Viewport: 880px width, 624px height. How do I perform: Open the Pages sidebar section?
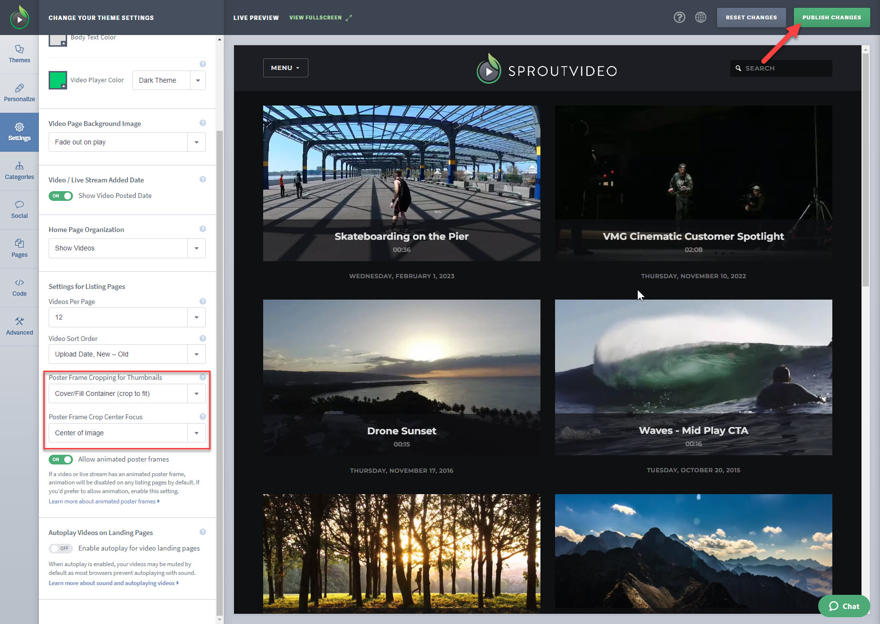(x=19, y=249)
